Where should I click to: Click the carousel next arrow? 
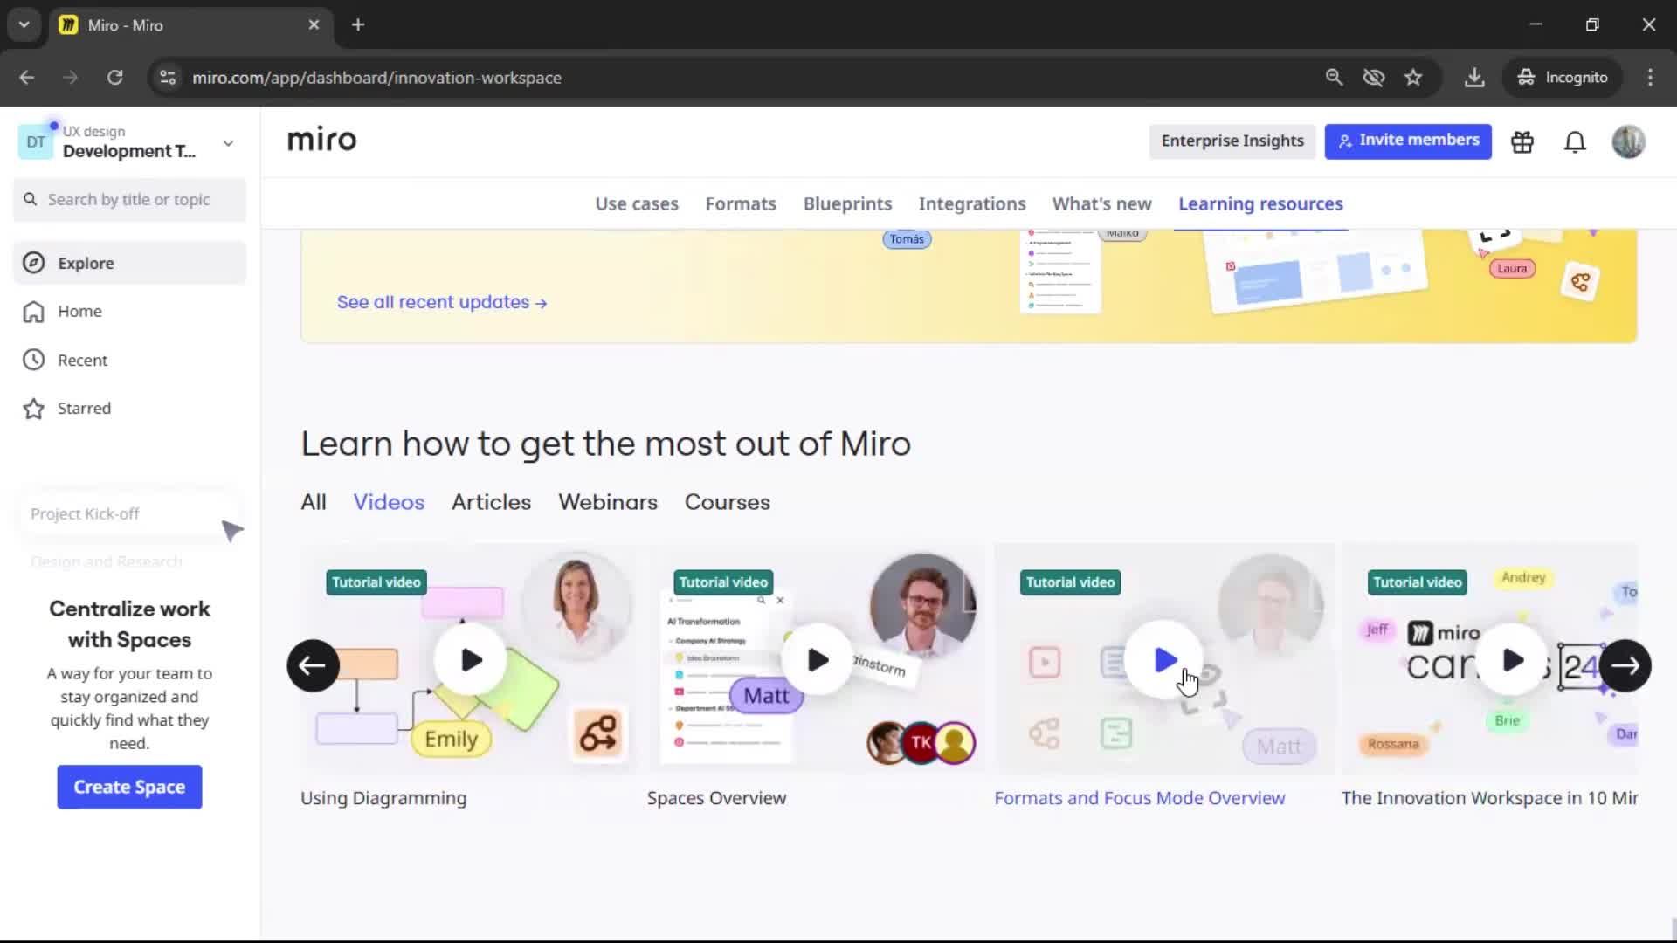point(1625,665)
